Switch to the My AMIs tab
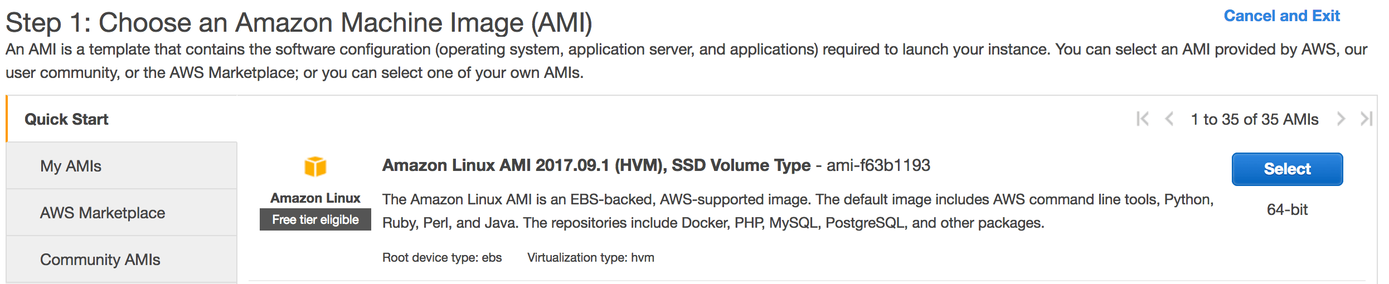Viewport: 1389px width, 284px height. (x=71, y=166)
